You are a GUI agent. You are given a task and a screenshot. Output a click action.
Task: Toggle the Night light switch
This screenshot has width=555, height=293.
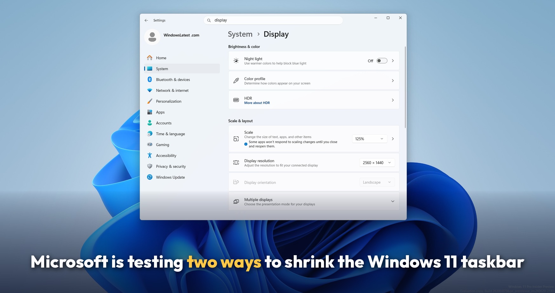[382, 61]
